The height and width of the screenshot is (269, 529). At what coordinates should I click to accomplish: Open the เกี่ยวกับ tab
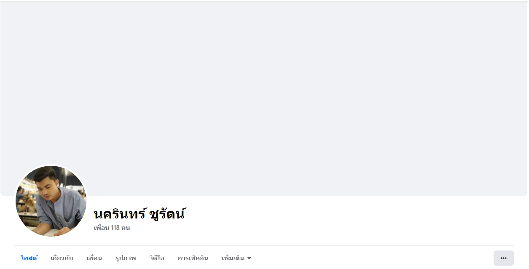[62, 258]
